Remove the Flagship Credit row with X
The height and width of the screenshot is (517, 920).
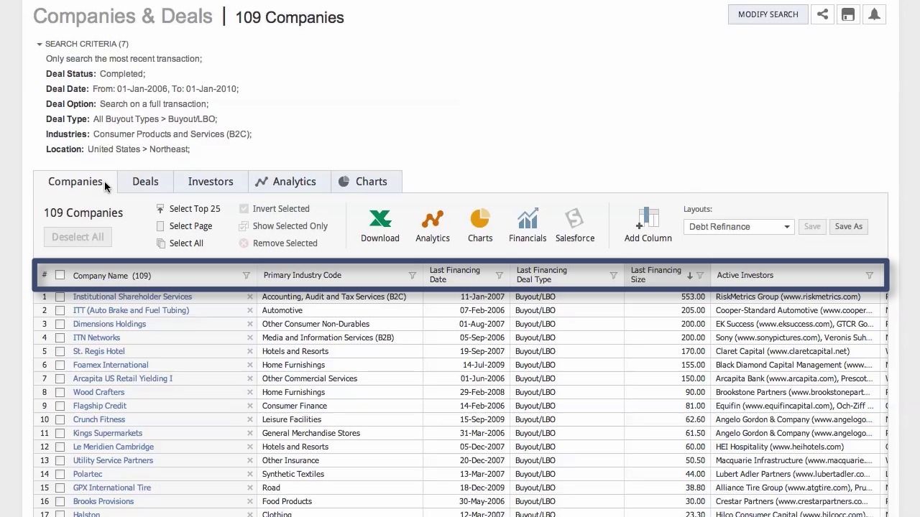coord(250,406)
